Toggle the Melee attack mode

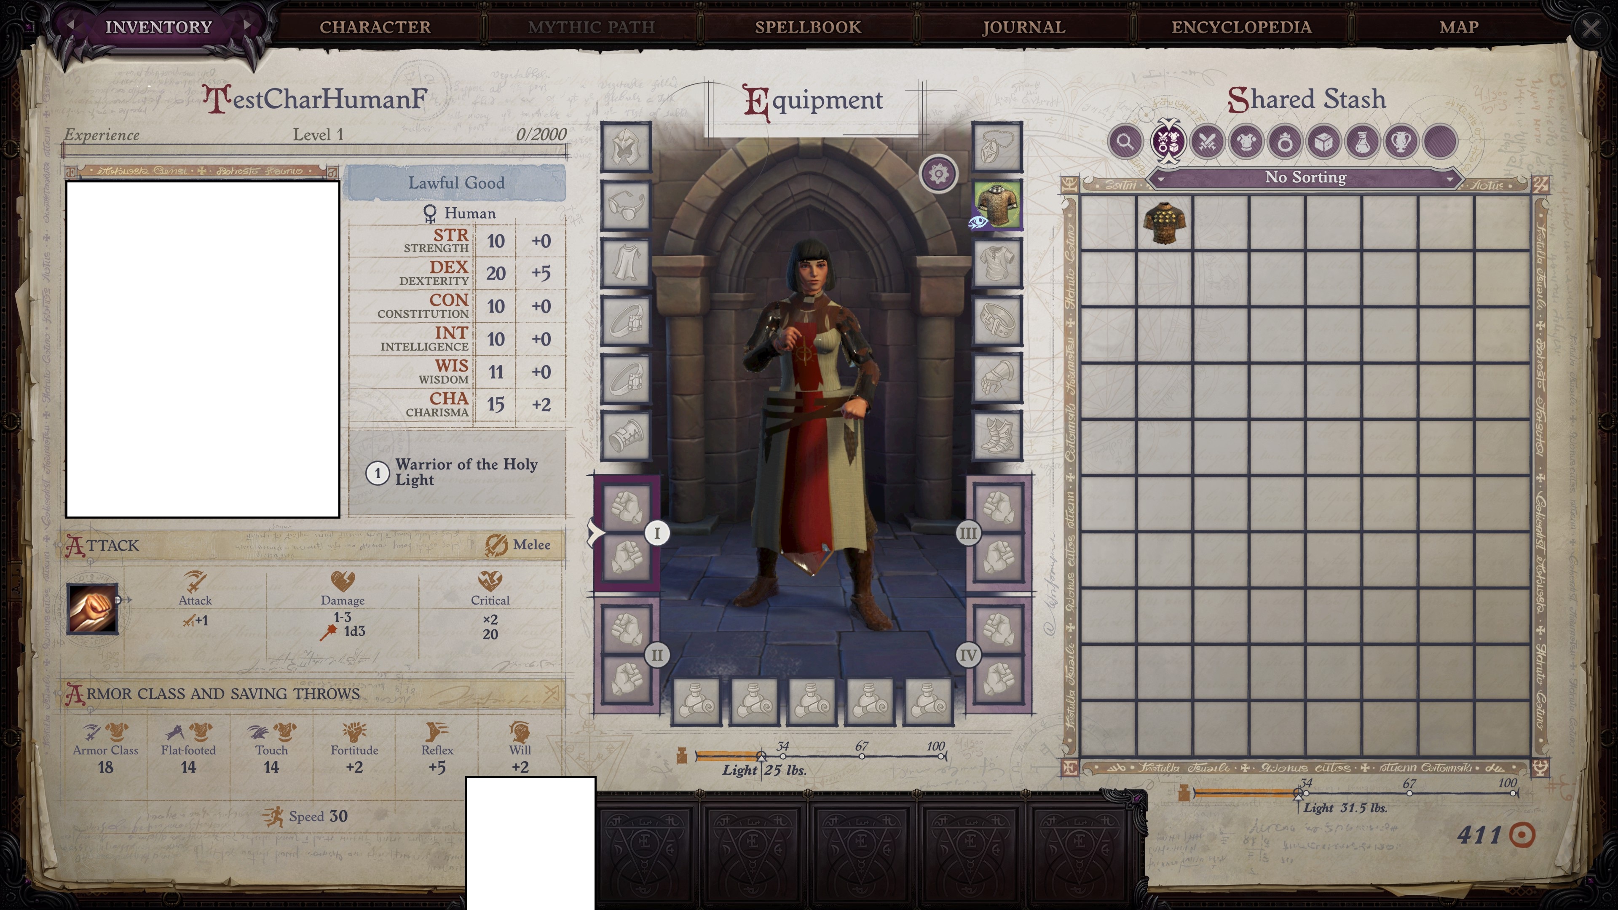pos(517,545)
